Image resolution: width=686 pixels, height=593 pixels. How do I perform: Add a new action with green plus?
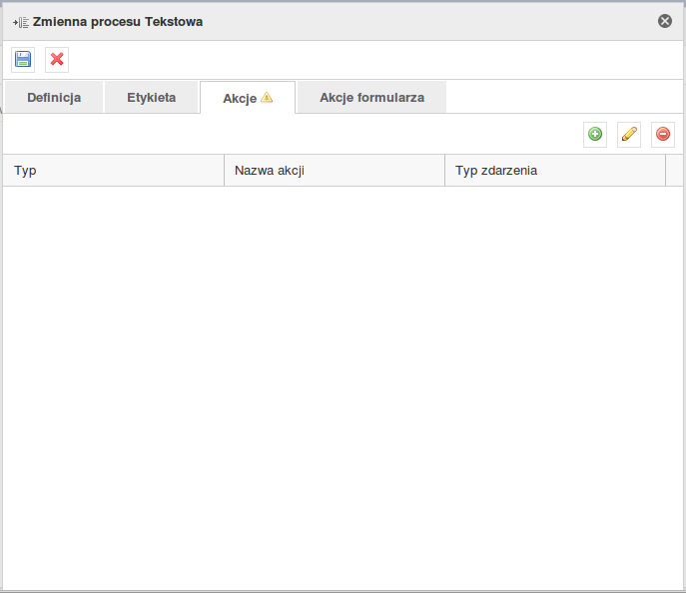point(595,135)
